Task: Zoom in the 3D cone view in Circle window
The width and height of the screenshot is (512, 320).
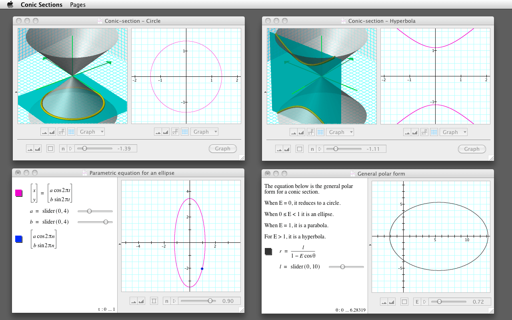Action: (52, 132)
